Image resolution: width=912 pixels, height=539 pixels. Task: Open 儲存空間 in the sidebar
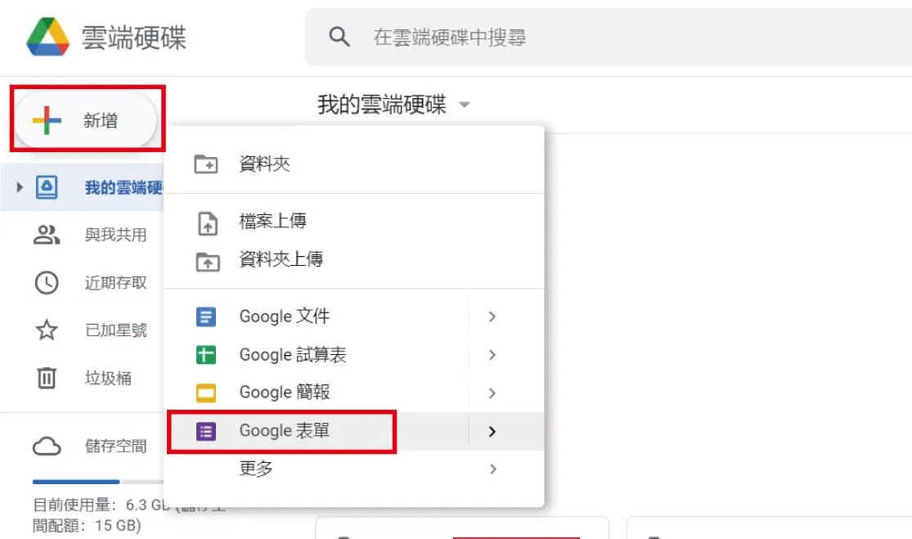(x=116, y=446)
